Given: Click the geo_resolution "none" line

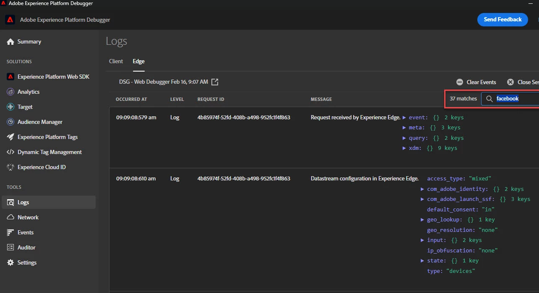Looking at the screenshot, I should point(462,230).
